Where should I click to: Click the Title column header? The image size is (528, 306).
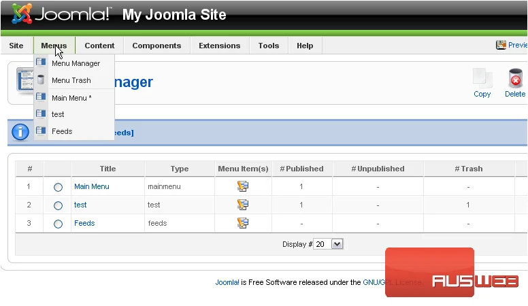[108, 169]
